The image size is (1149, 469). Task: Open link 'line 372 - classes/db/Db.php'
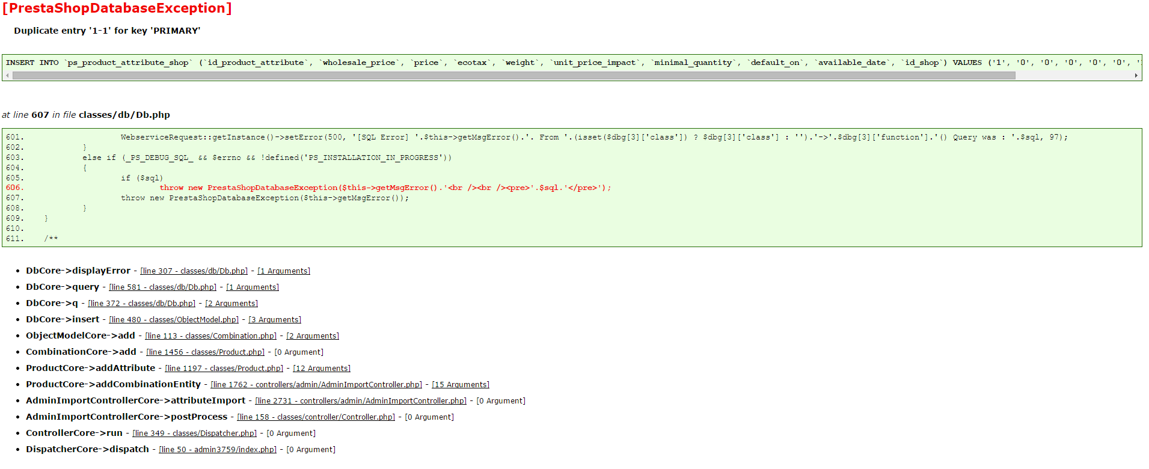(142, 304)
